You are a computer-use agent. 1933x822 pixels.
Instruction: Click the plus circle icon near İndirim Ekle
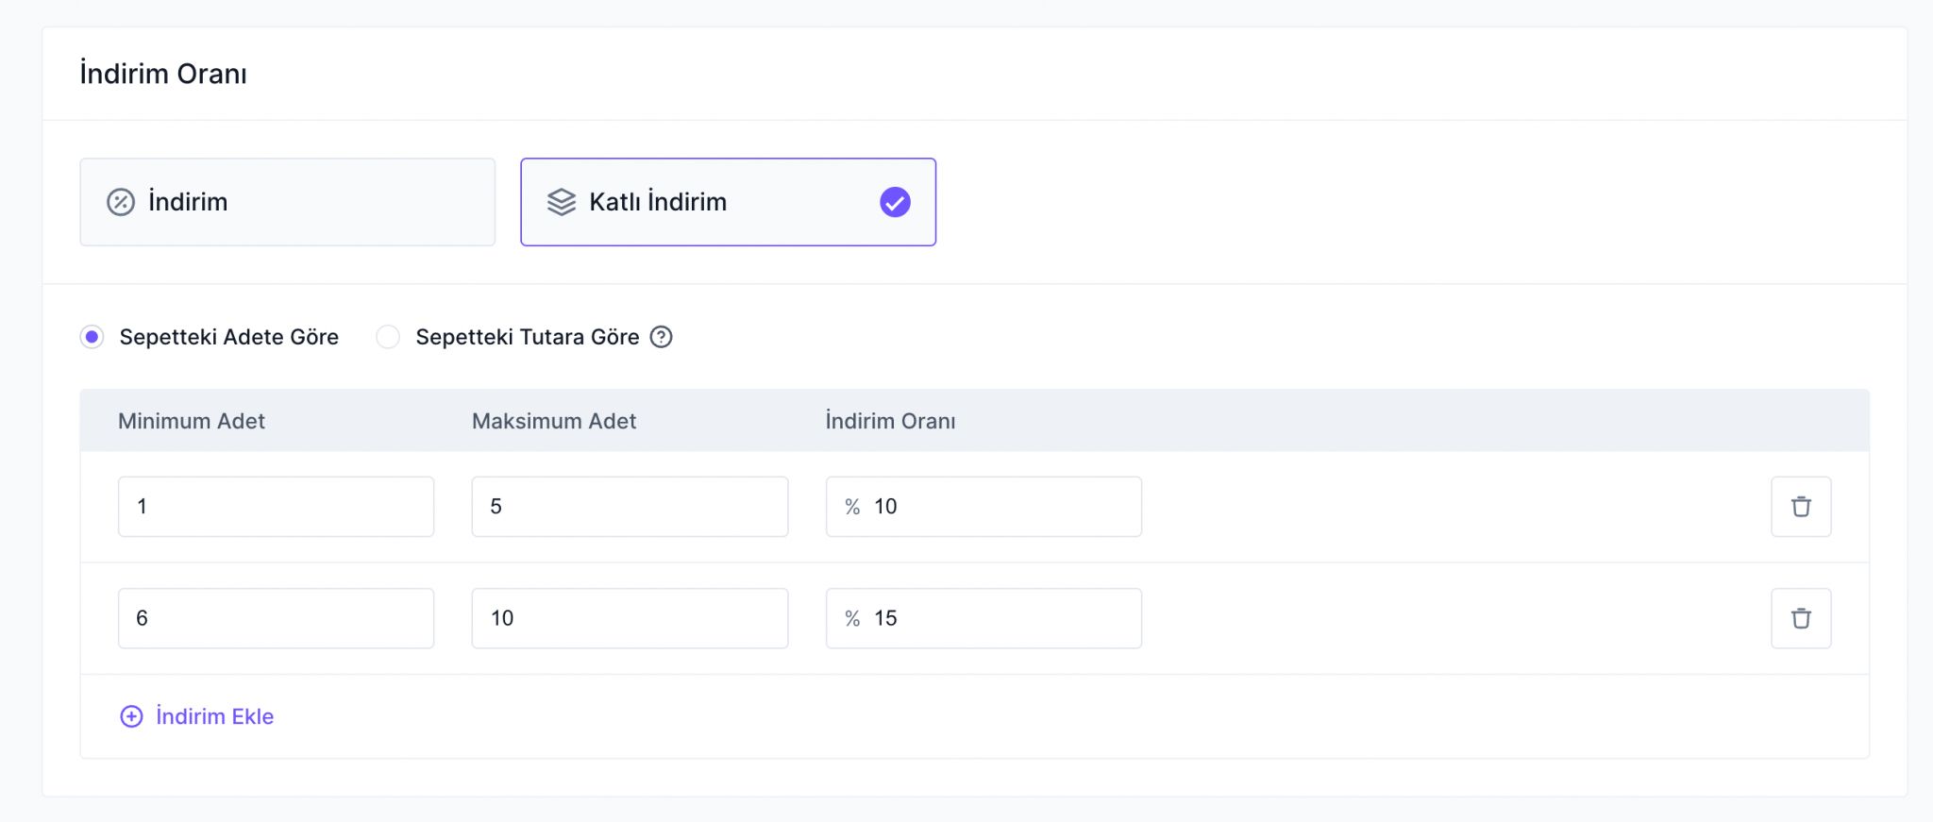click(x=131, y=716)
